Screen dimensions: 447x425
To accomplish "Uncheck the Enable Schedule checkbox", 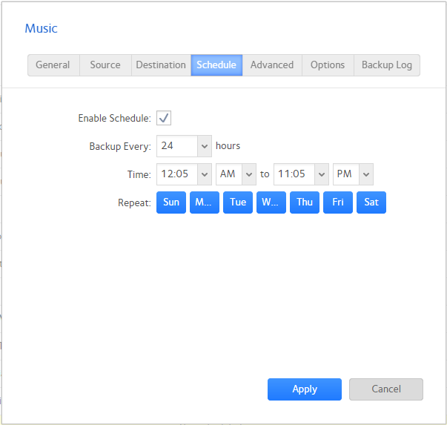I will 164,118.
